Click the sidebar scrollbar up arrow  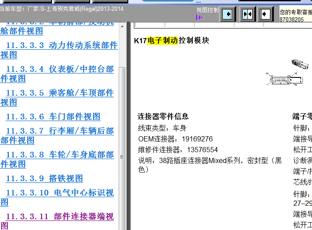click(x=122, y=26)
